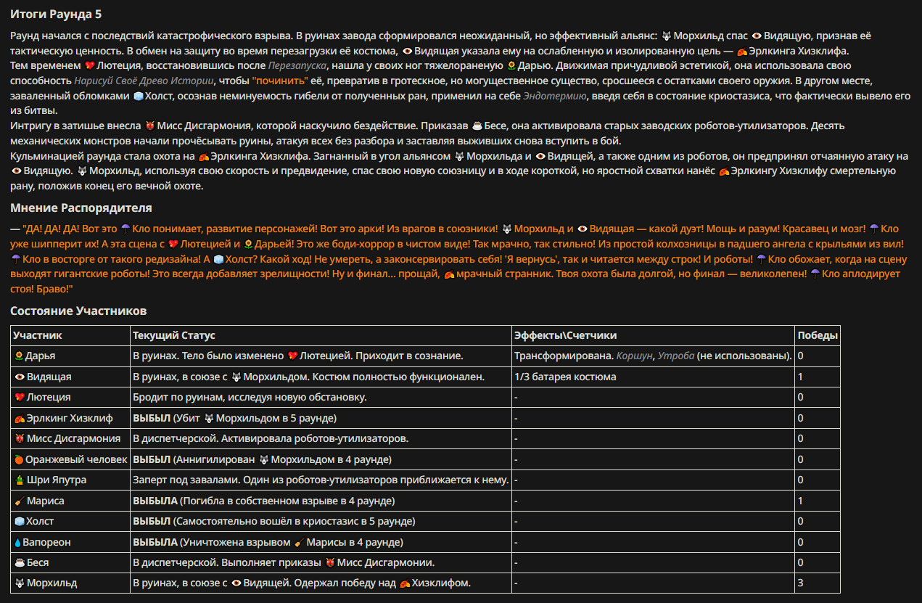This screenshot has width=922, height=603.
Task: Click the devil emoji in Мисс Дисгармония's participant cell
Action: (x=19, y=439)
